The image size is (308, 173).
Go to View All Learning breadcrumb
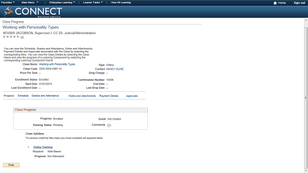121,2
